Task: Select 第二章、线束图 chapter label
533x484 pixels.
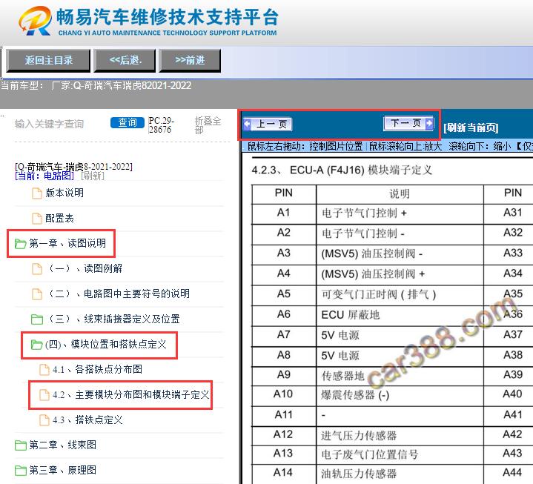Action: (62, 445)
